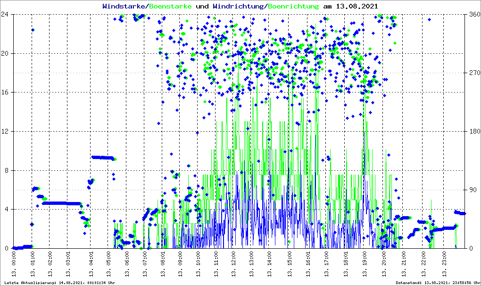
Task: Click the green "Boenstarke" title word
Action: click(170, 7)
